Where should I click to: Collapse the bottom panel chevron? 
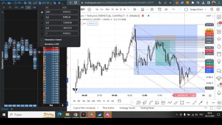point(205,108)
